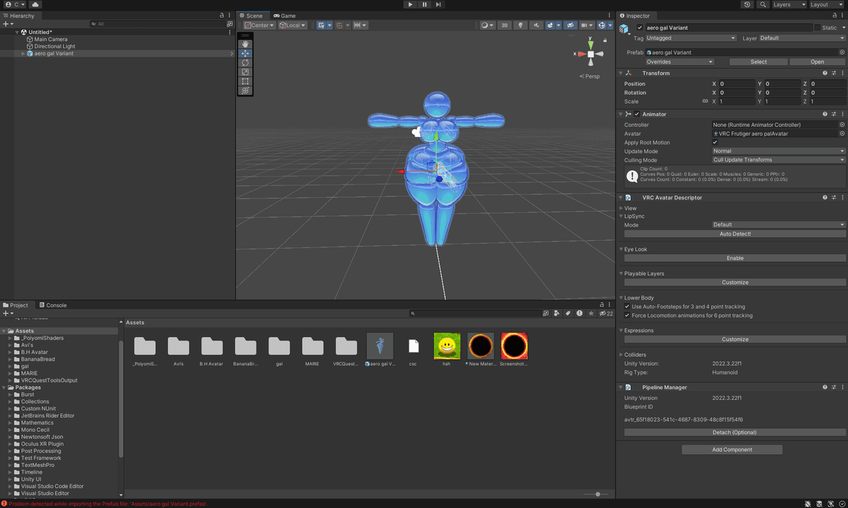Switch to the Console tab
Screen dimensions: 848x508
[53, 305]
